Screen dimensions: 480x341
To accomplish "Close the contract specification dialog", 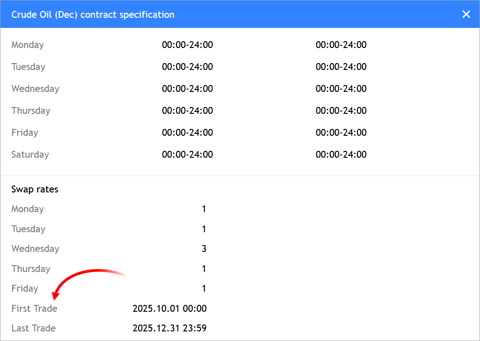I will pos(466,14).
